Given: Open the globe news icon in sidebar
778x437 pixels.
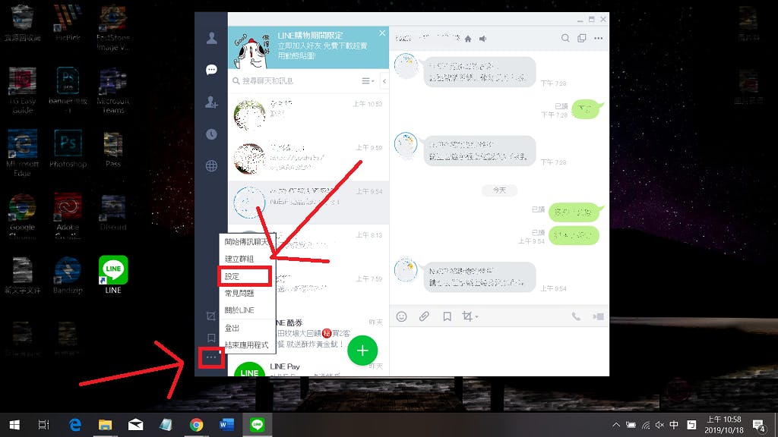Looking at the screenshot, I should [x=211, y=166].
